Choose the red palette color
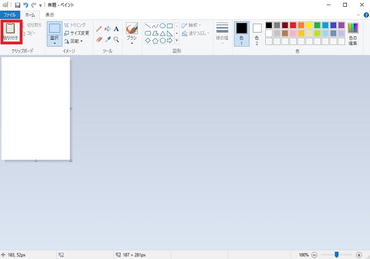This screenshot has width=370, height=259. pos(293,25)
